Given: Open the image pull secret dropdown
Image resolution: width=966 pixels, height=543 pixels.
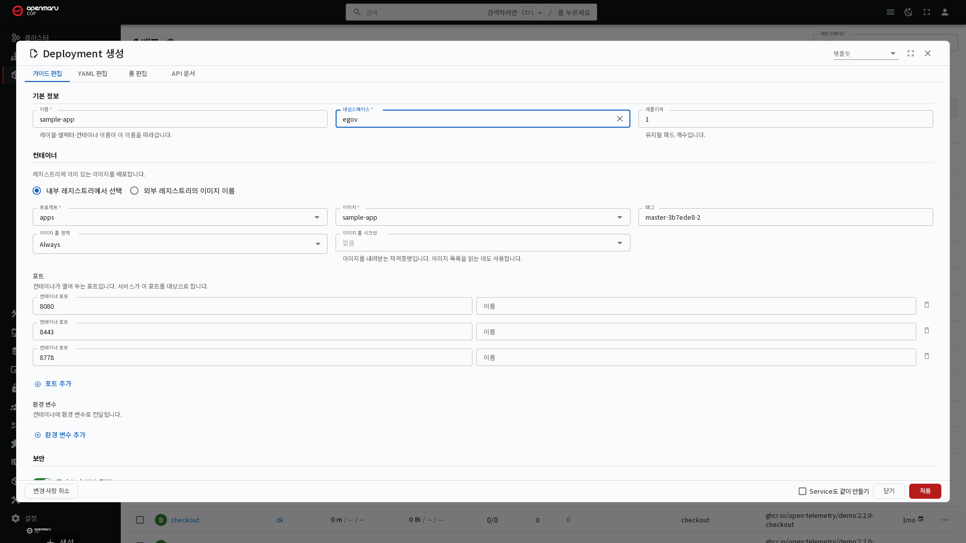Looking at the screenshot, I should [483, 243].
